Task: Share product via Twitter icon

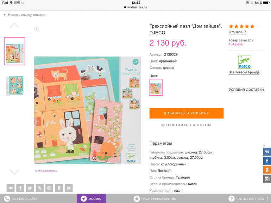Action: pyautogui.click(x=30, y=188)
